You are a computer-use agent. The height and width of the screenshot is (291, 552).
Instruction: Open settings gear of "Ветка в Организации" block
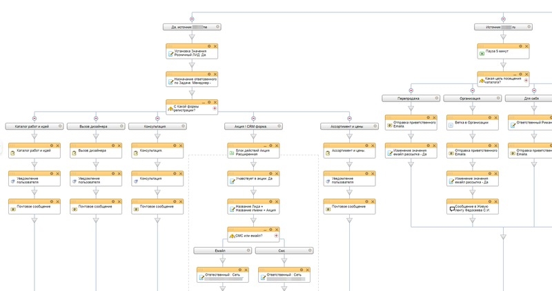click(x=491, y=118)
